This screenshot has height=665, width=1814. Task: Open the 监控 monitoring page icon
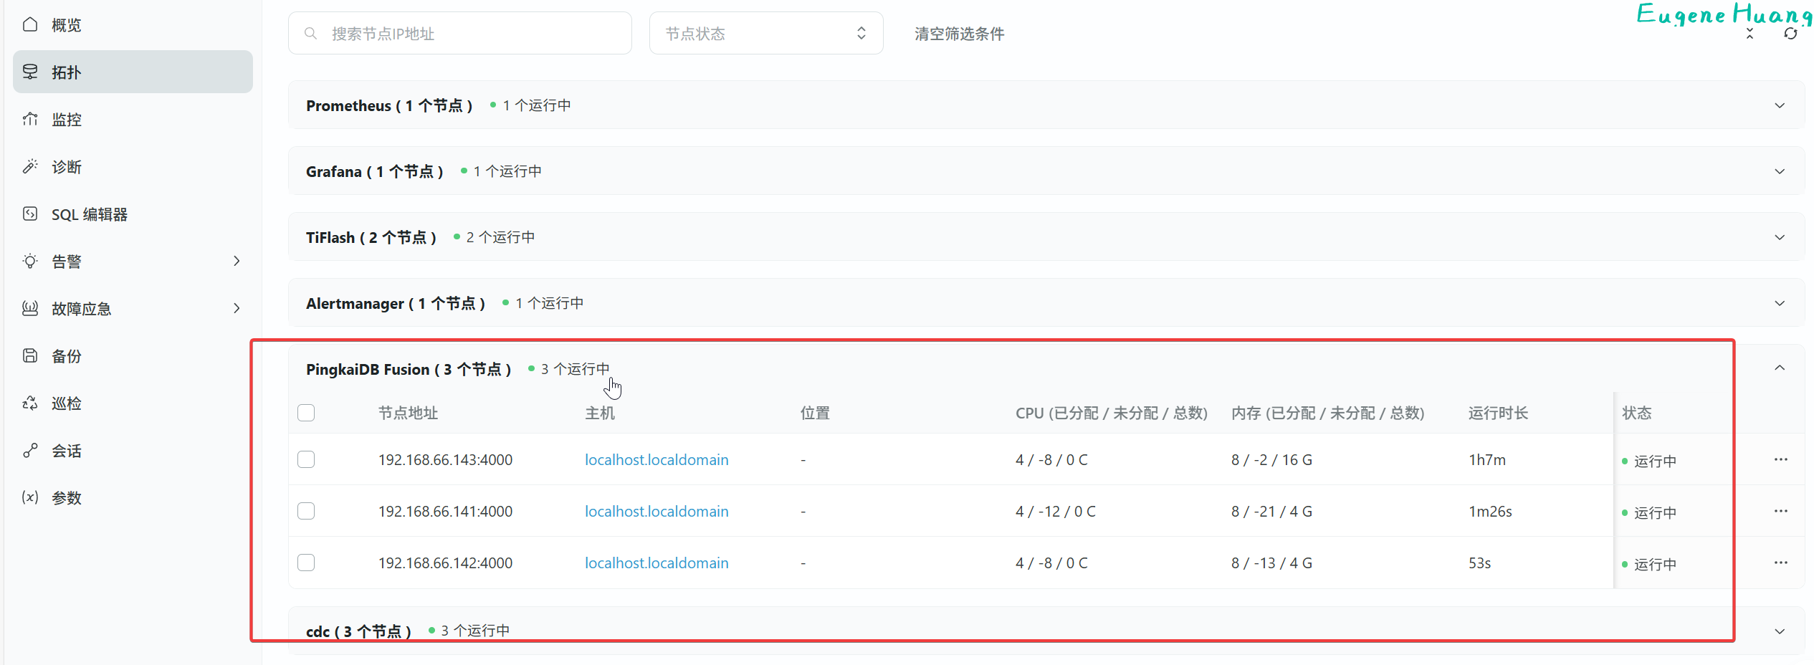click(x=30, y=119)
